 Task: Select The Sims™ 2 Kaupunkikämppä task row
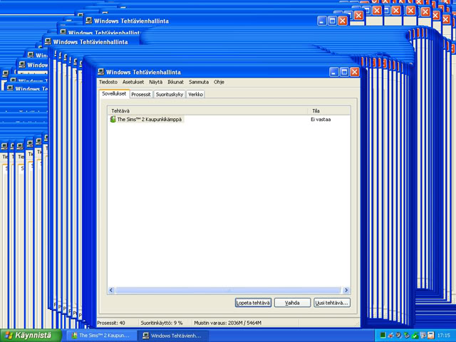(229, 119)
